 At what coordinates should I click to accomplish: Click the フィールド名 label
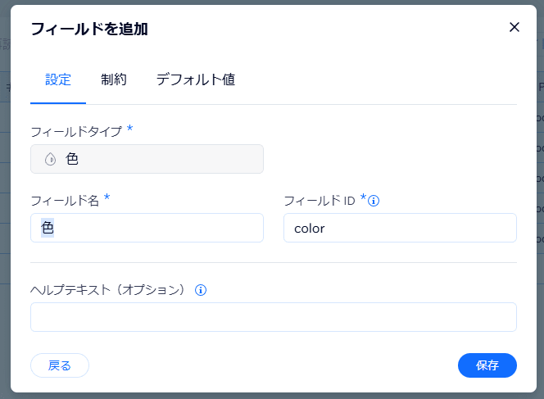point(65,201)
